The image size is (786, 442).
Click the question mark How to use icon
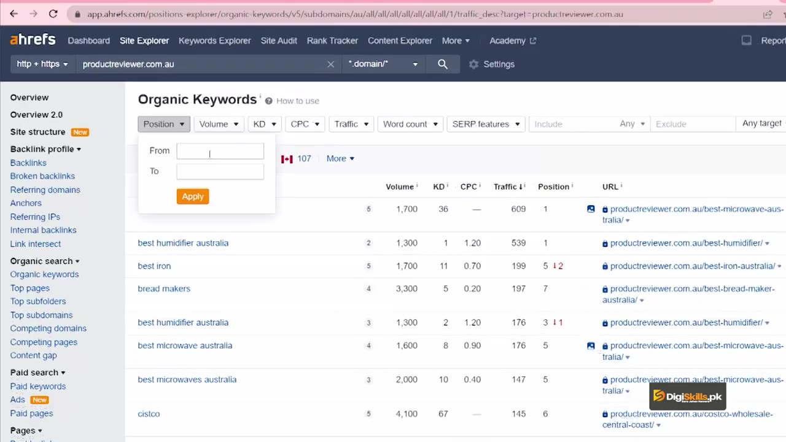click(x=268, y=101)
